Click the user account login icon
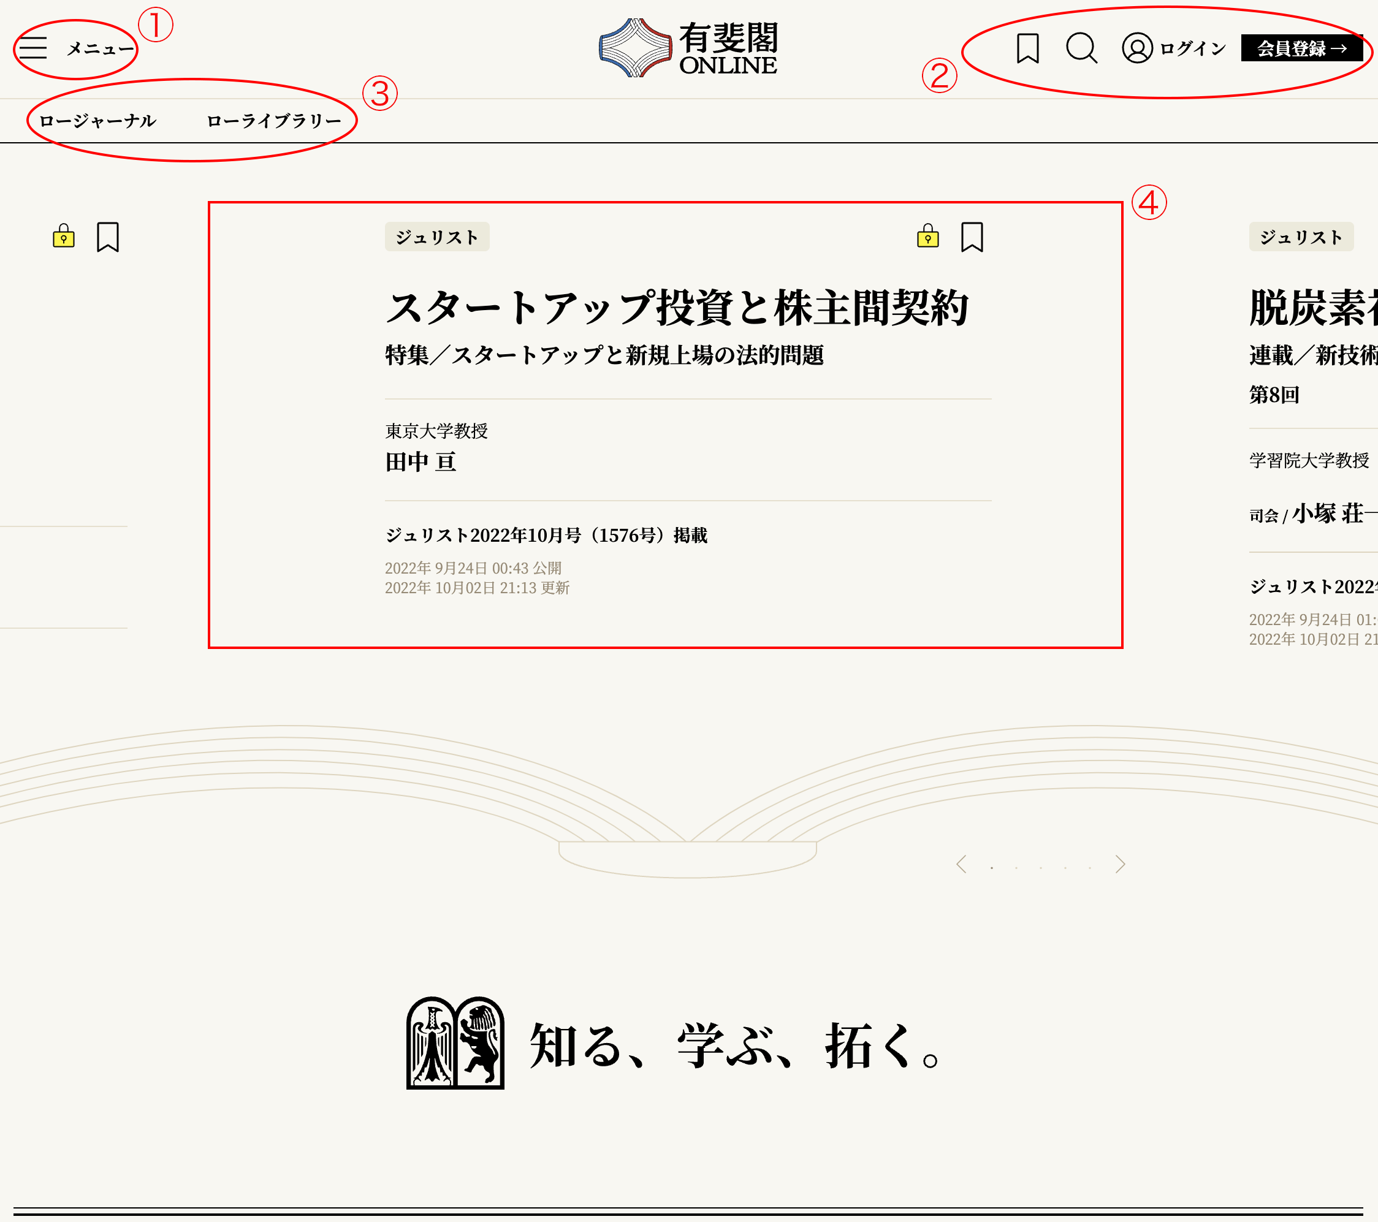Screen dimensions: 1378x1222 [1137, 48]
